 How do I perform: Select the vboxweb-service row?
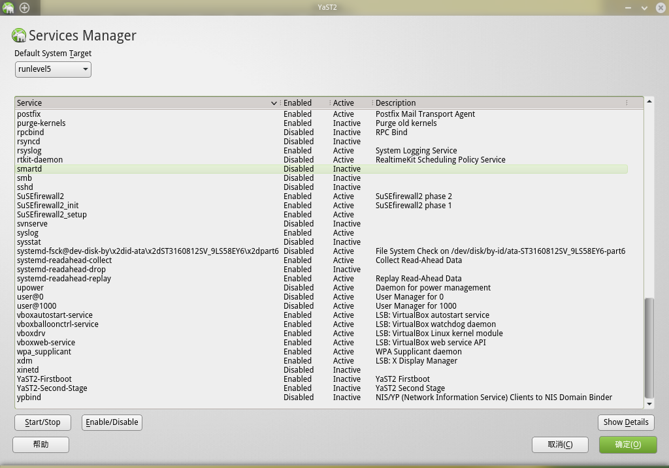click(x=321, y=343)
